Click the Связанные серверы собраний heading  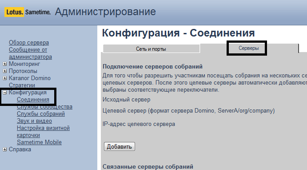148,167
